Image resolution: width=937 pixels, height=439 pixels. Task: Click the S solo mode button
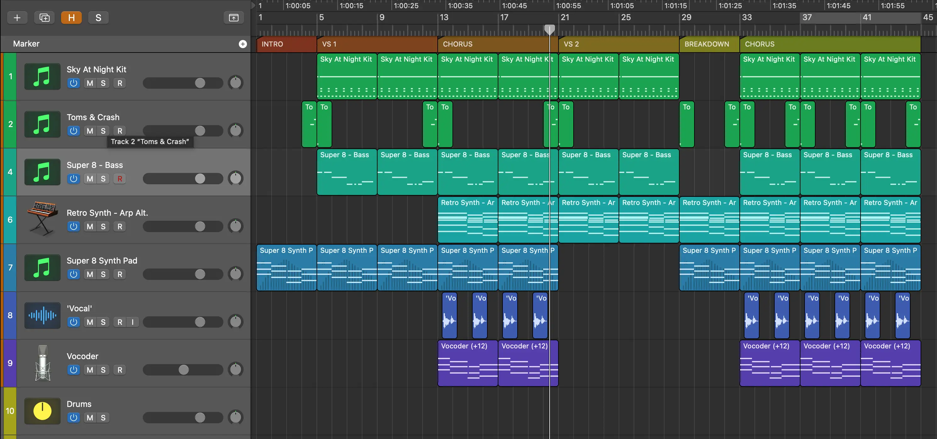97,17
